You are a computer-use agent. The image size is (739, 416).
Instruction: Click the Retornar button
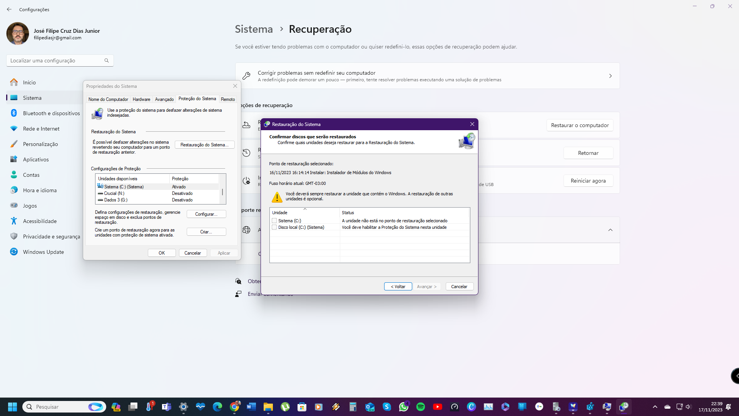pos(588,153)
